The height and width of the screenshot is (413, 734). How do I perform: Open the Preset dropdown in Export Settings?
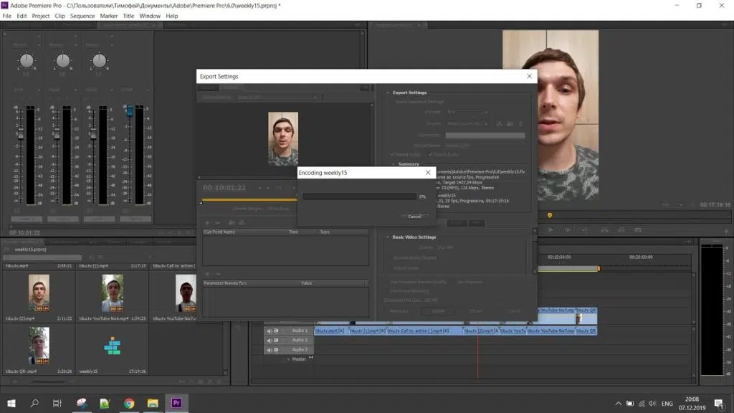pyautogui.click(x=467, y=123)
